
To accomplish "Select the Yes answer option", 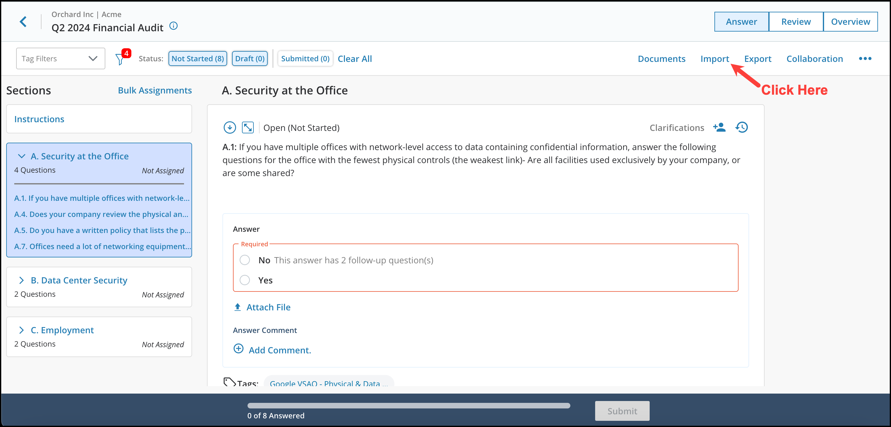I will (245, 280).
